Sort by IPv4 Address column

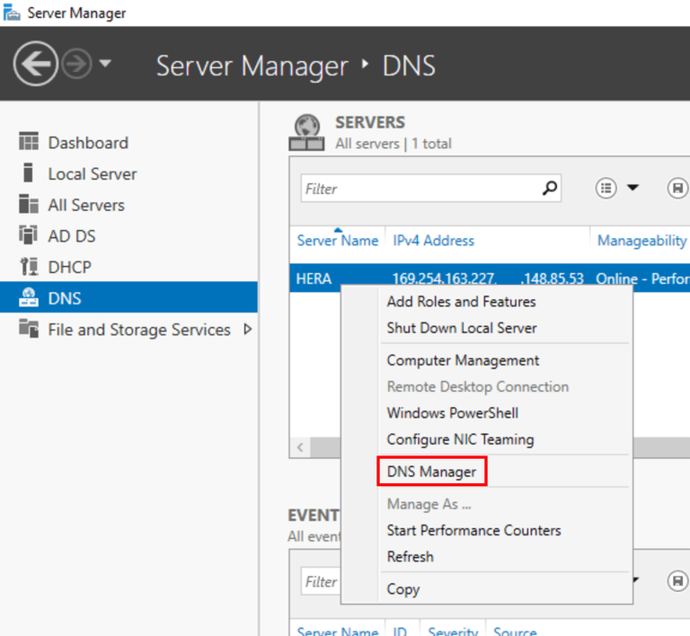tap(433, 241)
